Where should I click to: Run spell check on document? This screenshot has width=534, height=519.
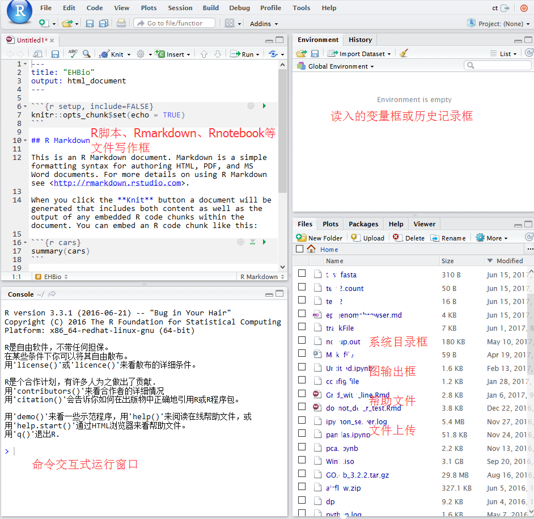click(x=73, y=53)
